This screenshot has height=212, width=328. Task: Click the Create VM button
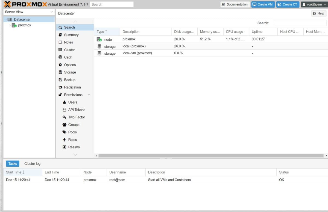click(x=263, y=4)
